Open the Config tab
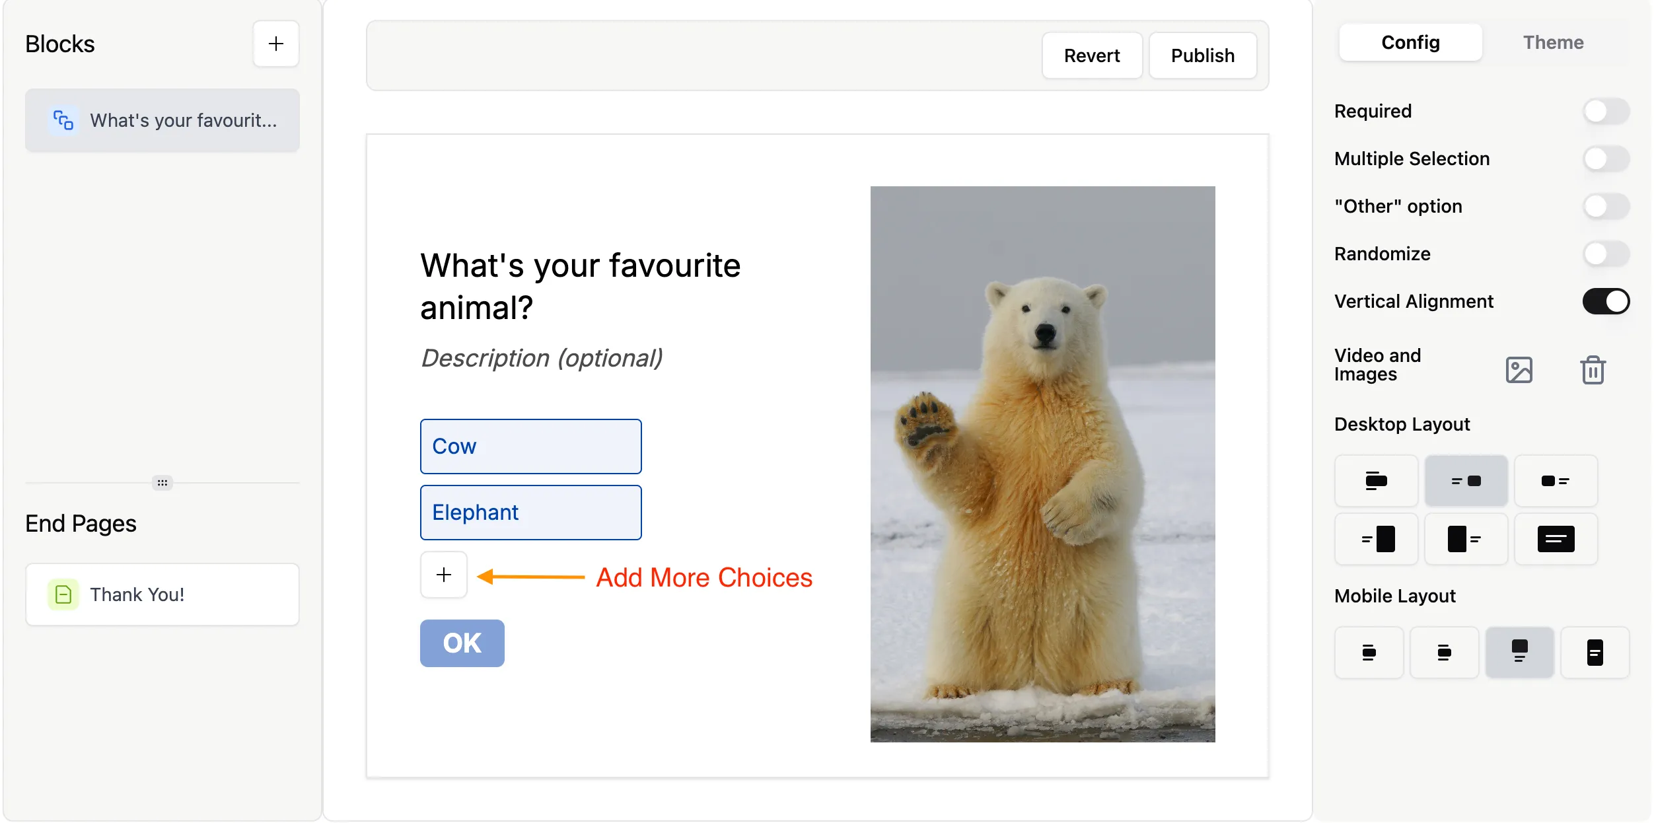The height and width of the screenshot is (823, 1654). (x=1410, y=42)
